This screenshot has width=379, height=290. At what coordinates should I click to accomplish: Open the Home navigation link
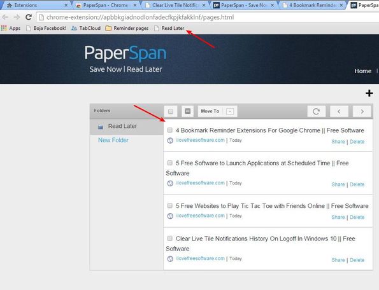coord(363,71)
